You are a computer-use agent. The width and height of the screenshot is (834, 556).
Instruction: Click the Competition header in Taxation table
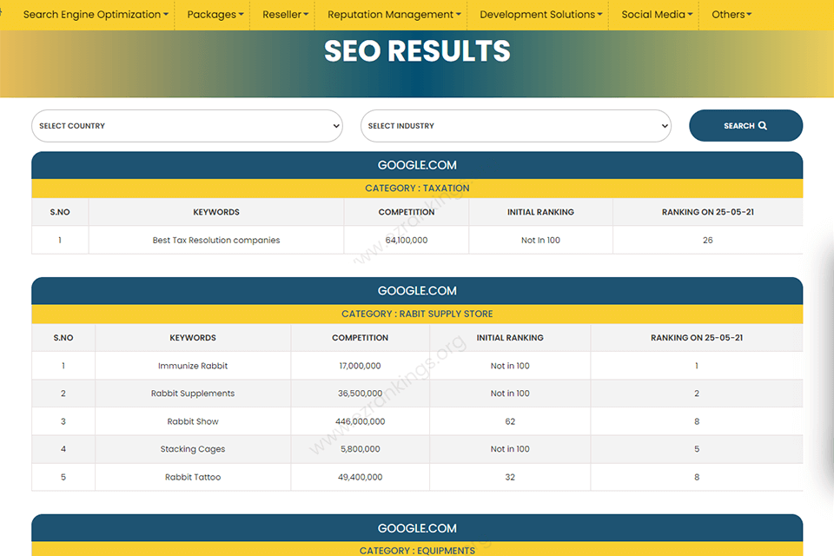click(407, 212)
